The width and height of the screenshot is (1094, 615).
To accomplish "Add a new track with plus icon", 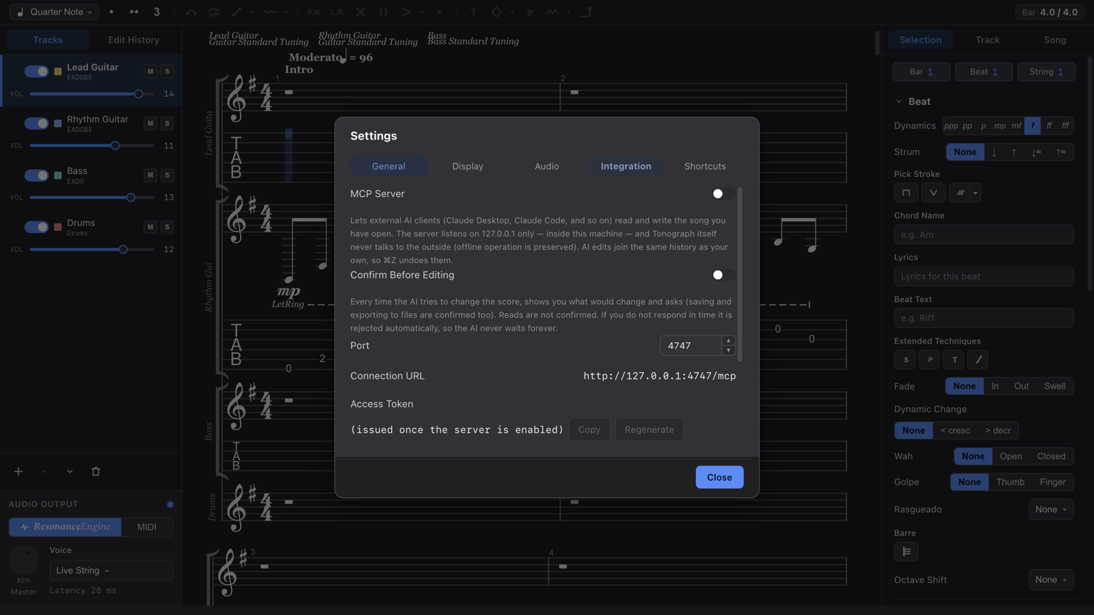I will pyautogui.click(x=18, y=471).
